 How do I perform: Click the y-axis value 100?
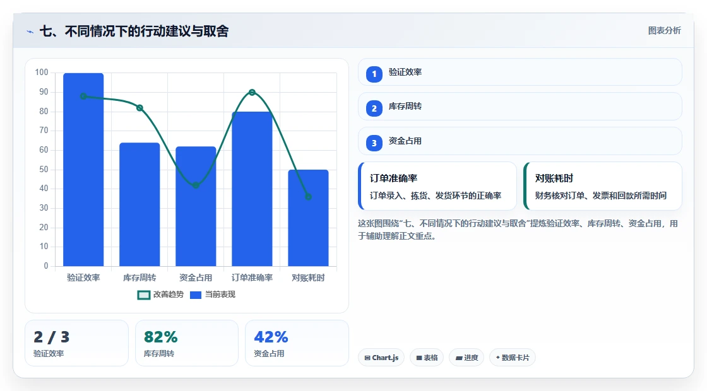[x=42, y=73]
